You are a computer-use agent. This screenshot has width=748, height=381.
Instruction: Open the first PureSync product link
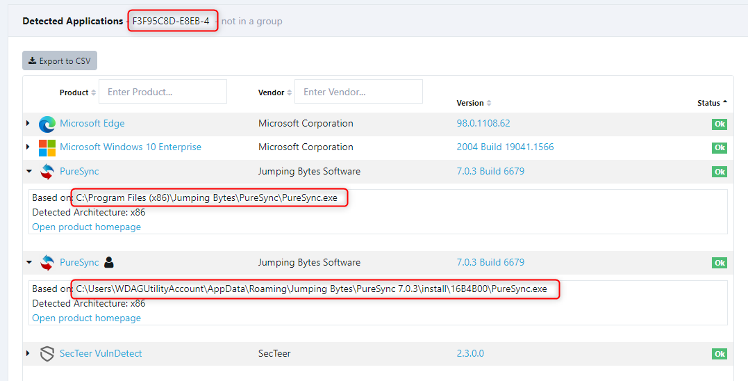pos(79,171)
